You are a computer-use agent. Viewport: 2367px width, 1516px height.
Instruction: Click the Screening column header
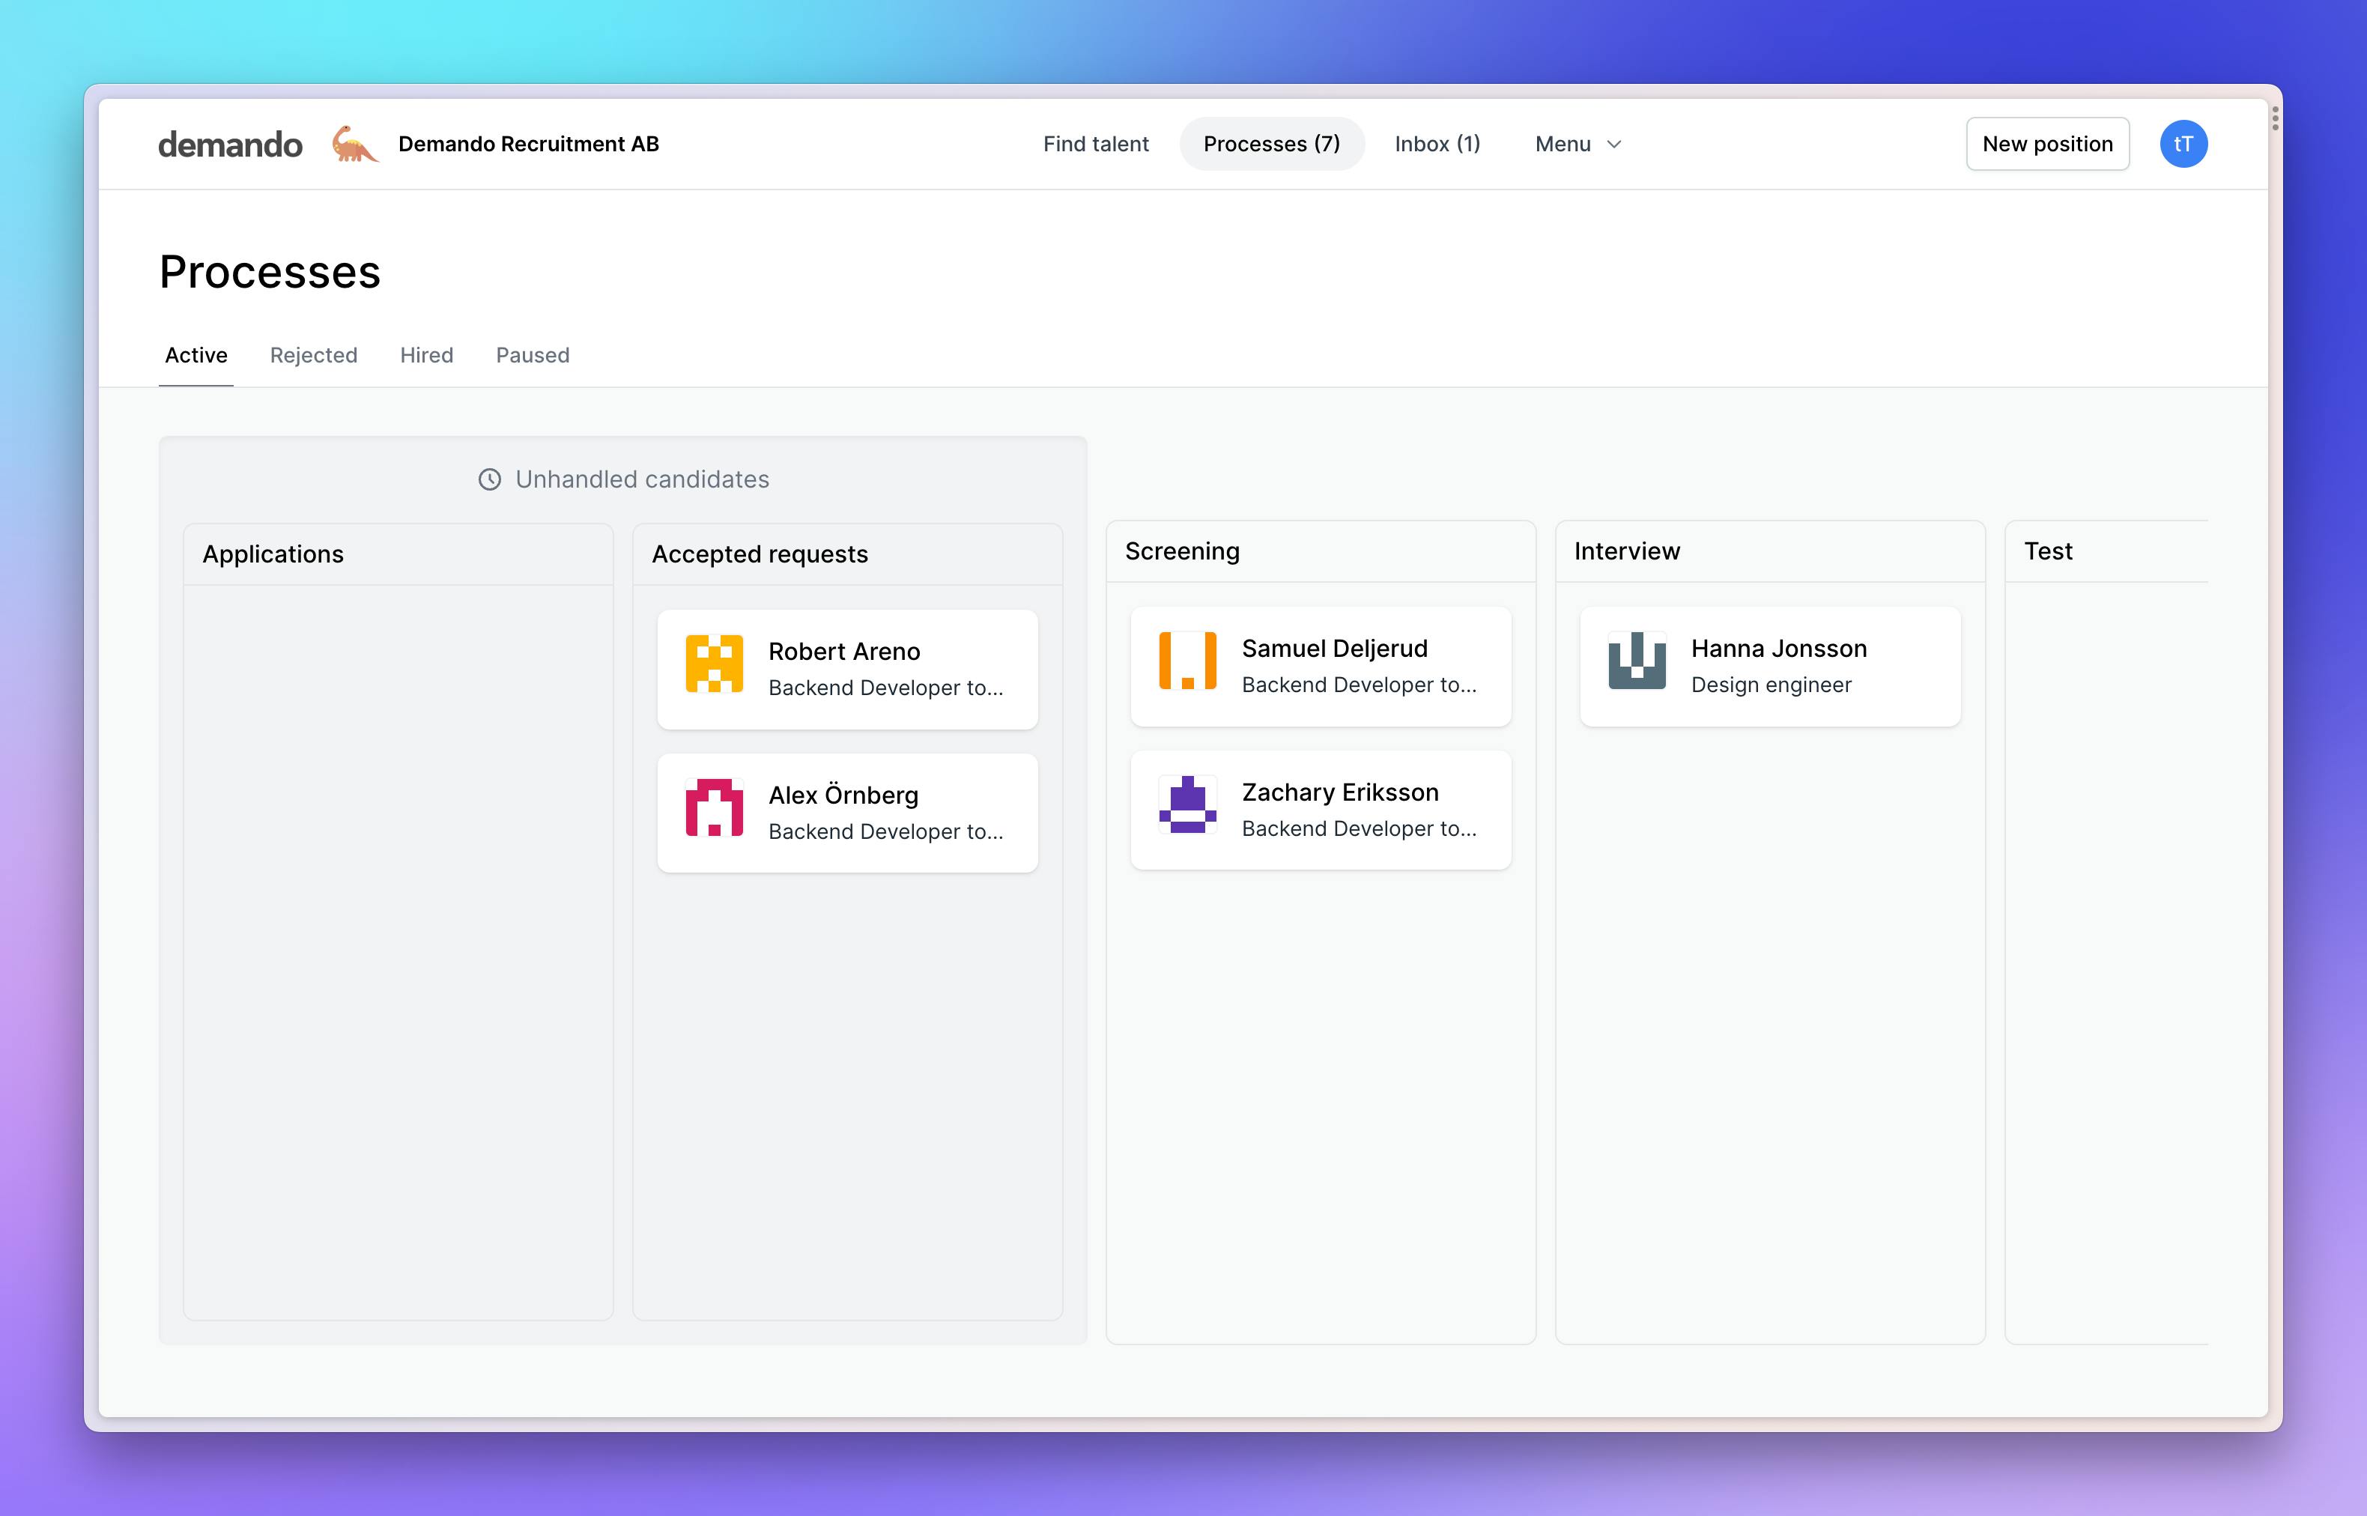point(1321,551)
